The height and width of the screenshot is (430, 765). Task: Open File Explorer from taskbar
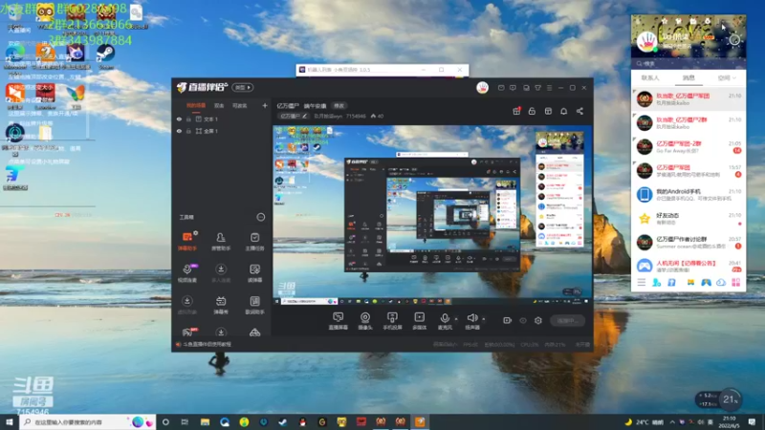[205, 421]
